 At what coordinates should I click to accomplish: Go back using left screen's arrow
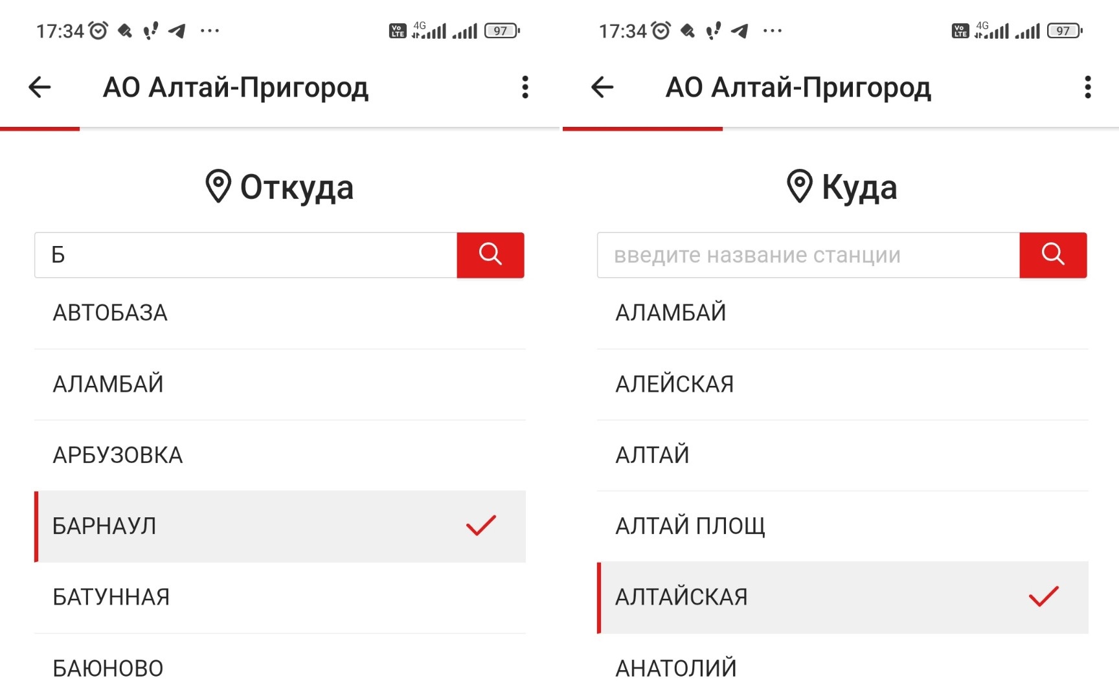tap(40, 87)
